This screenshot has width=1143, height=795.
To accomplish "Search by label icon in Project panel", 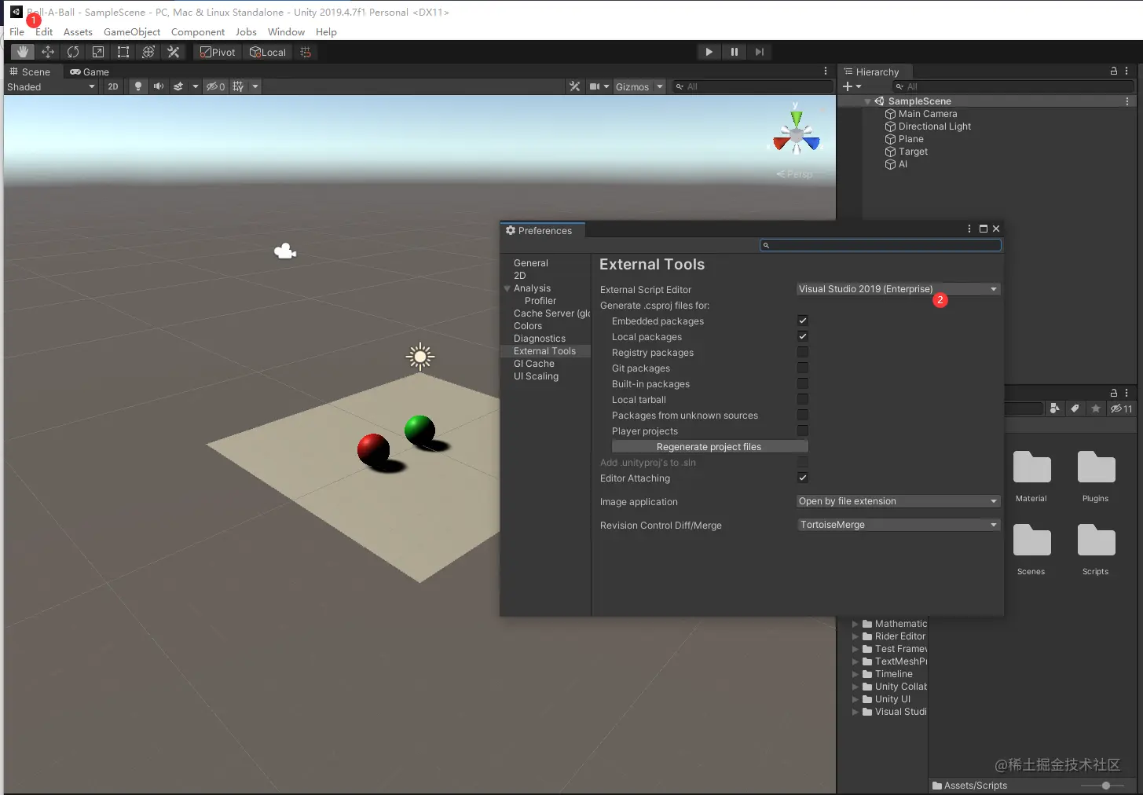I will point(1075,408).
